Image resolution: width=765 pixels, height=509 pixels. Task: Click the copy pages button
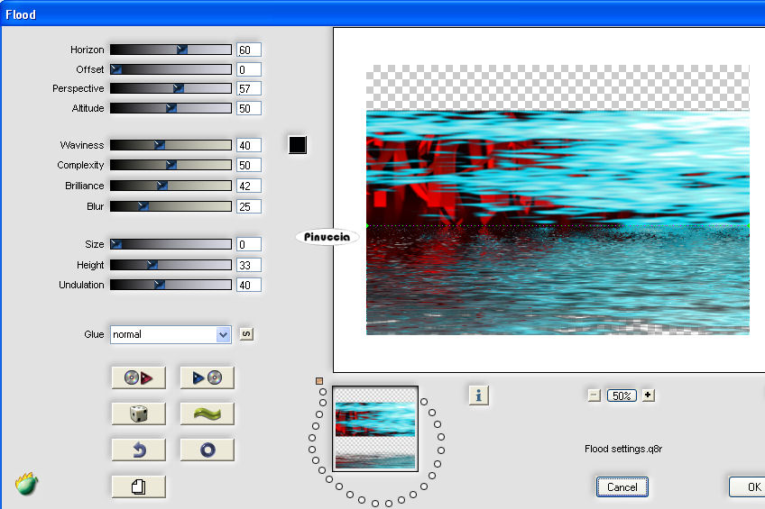tap(139, 486)
